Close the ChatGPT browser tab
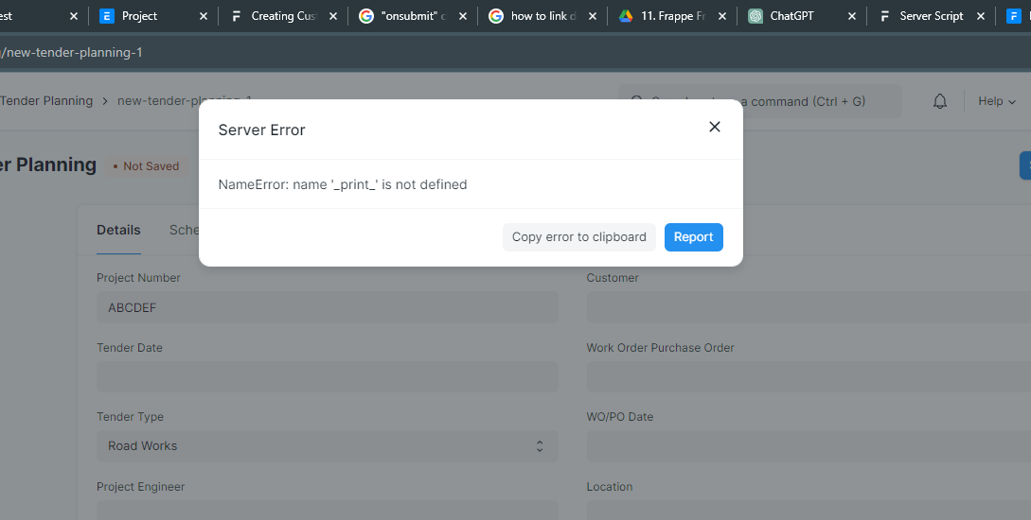The width and height of the screenshot is (1031, 520). [x=852, y=16]
